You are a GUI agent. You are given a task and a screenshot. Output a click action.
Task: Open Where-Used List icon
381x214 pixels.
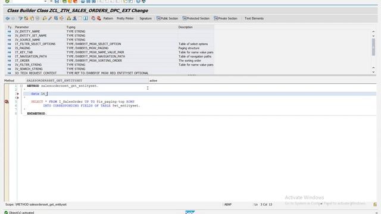pos(61,18)
